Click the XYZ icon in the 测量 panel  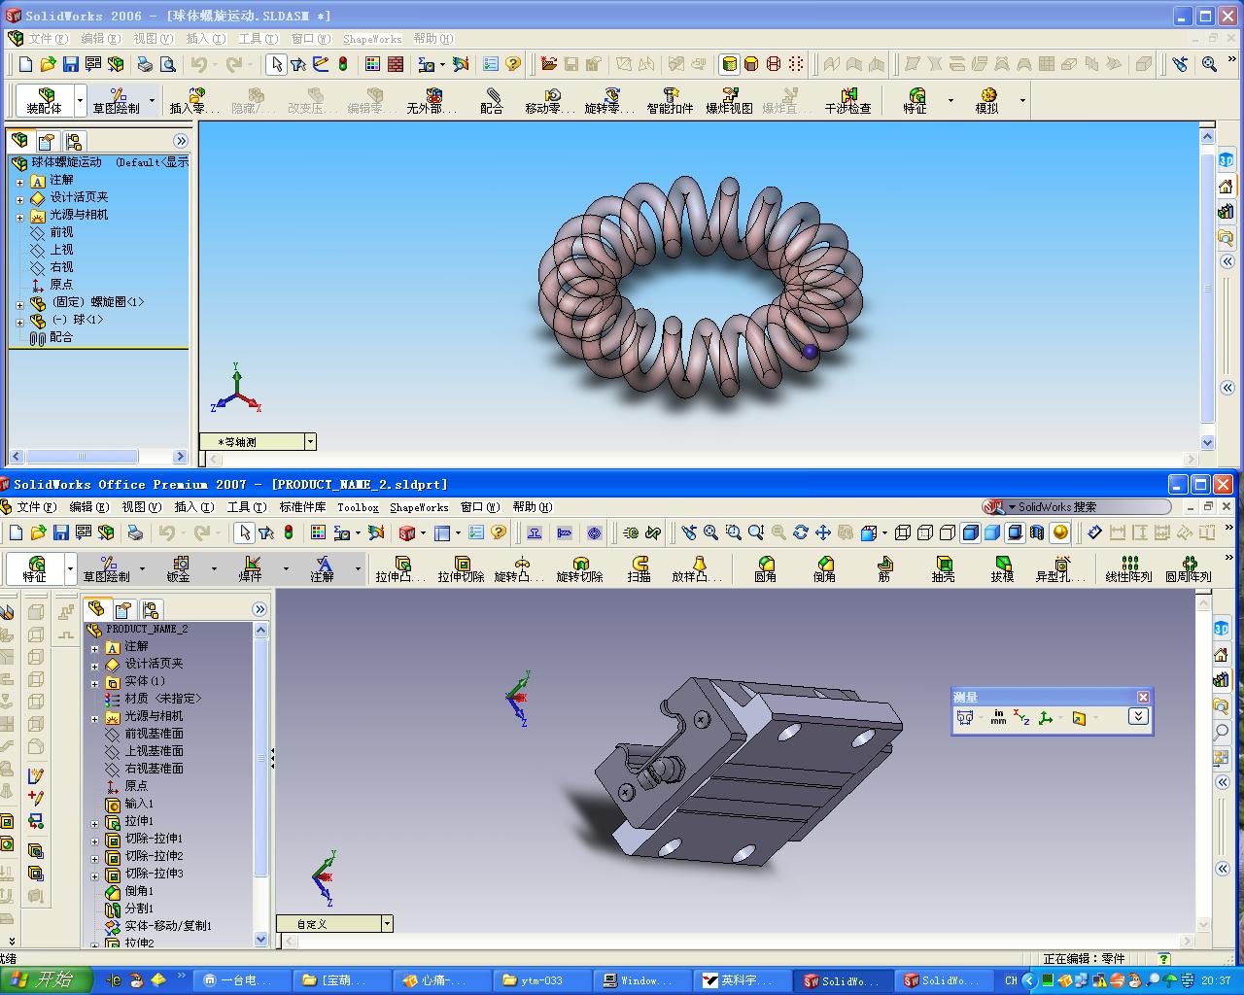click(x=1021, y=717)
